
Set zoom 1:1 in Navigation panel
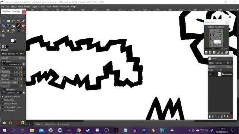(x=214, y=52)
